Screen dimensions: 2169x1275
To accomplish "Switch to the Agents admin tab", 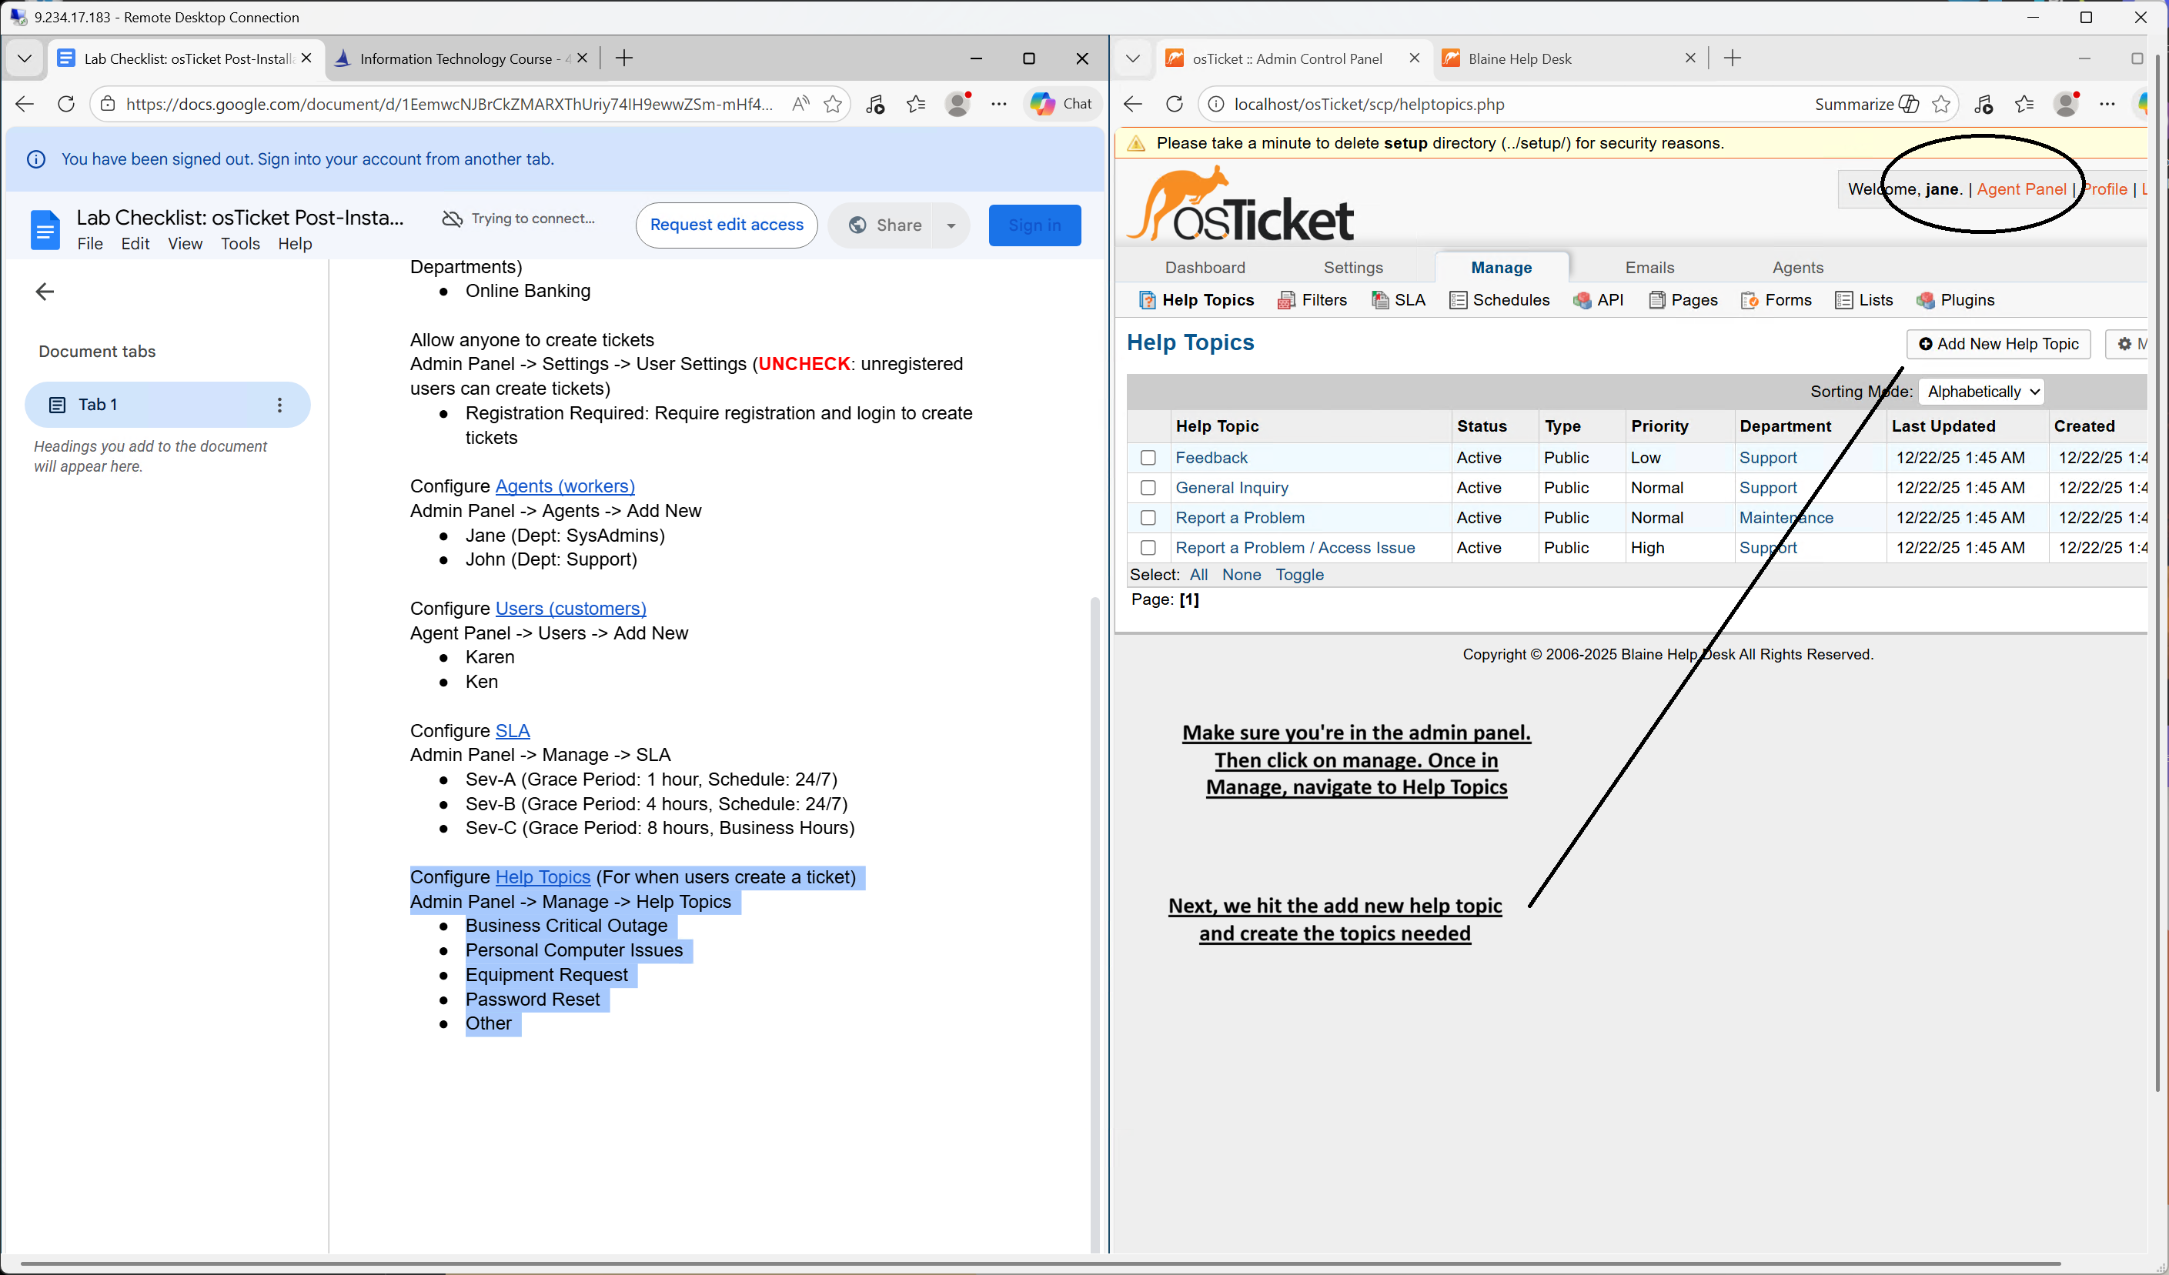I will coord(1797,268).
